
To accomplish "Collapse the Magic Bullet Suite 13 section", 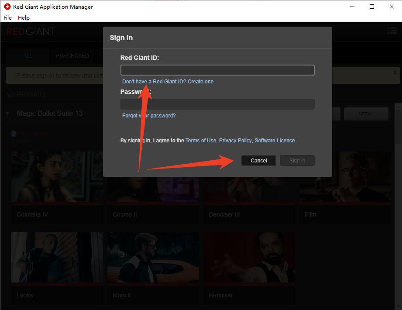I will (7, 114).
